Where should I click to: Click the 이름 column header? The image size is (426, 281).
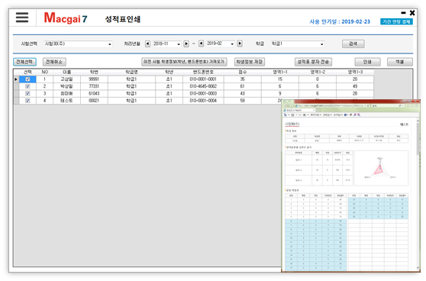pos(66,72)
